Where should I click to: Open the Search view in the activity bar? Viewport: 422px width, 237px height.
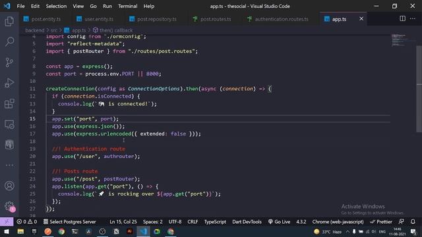(9, 41)
